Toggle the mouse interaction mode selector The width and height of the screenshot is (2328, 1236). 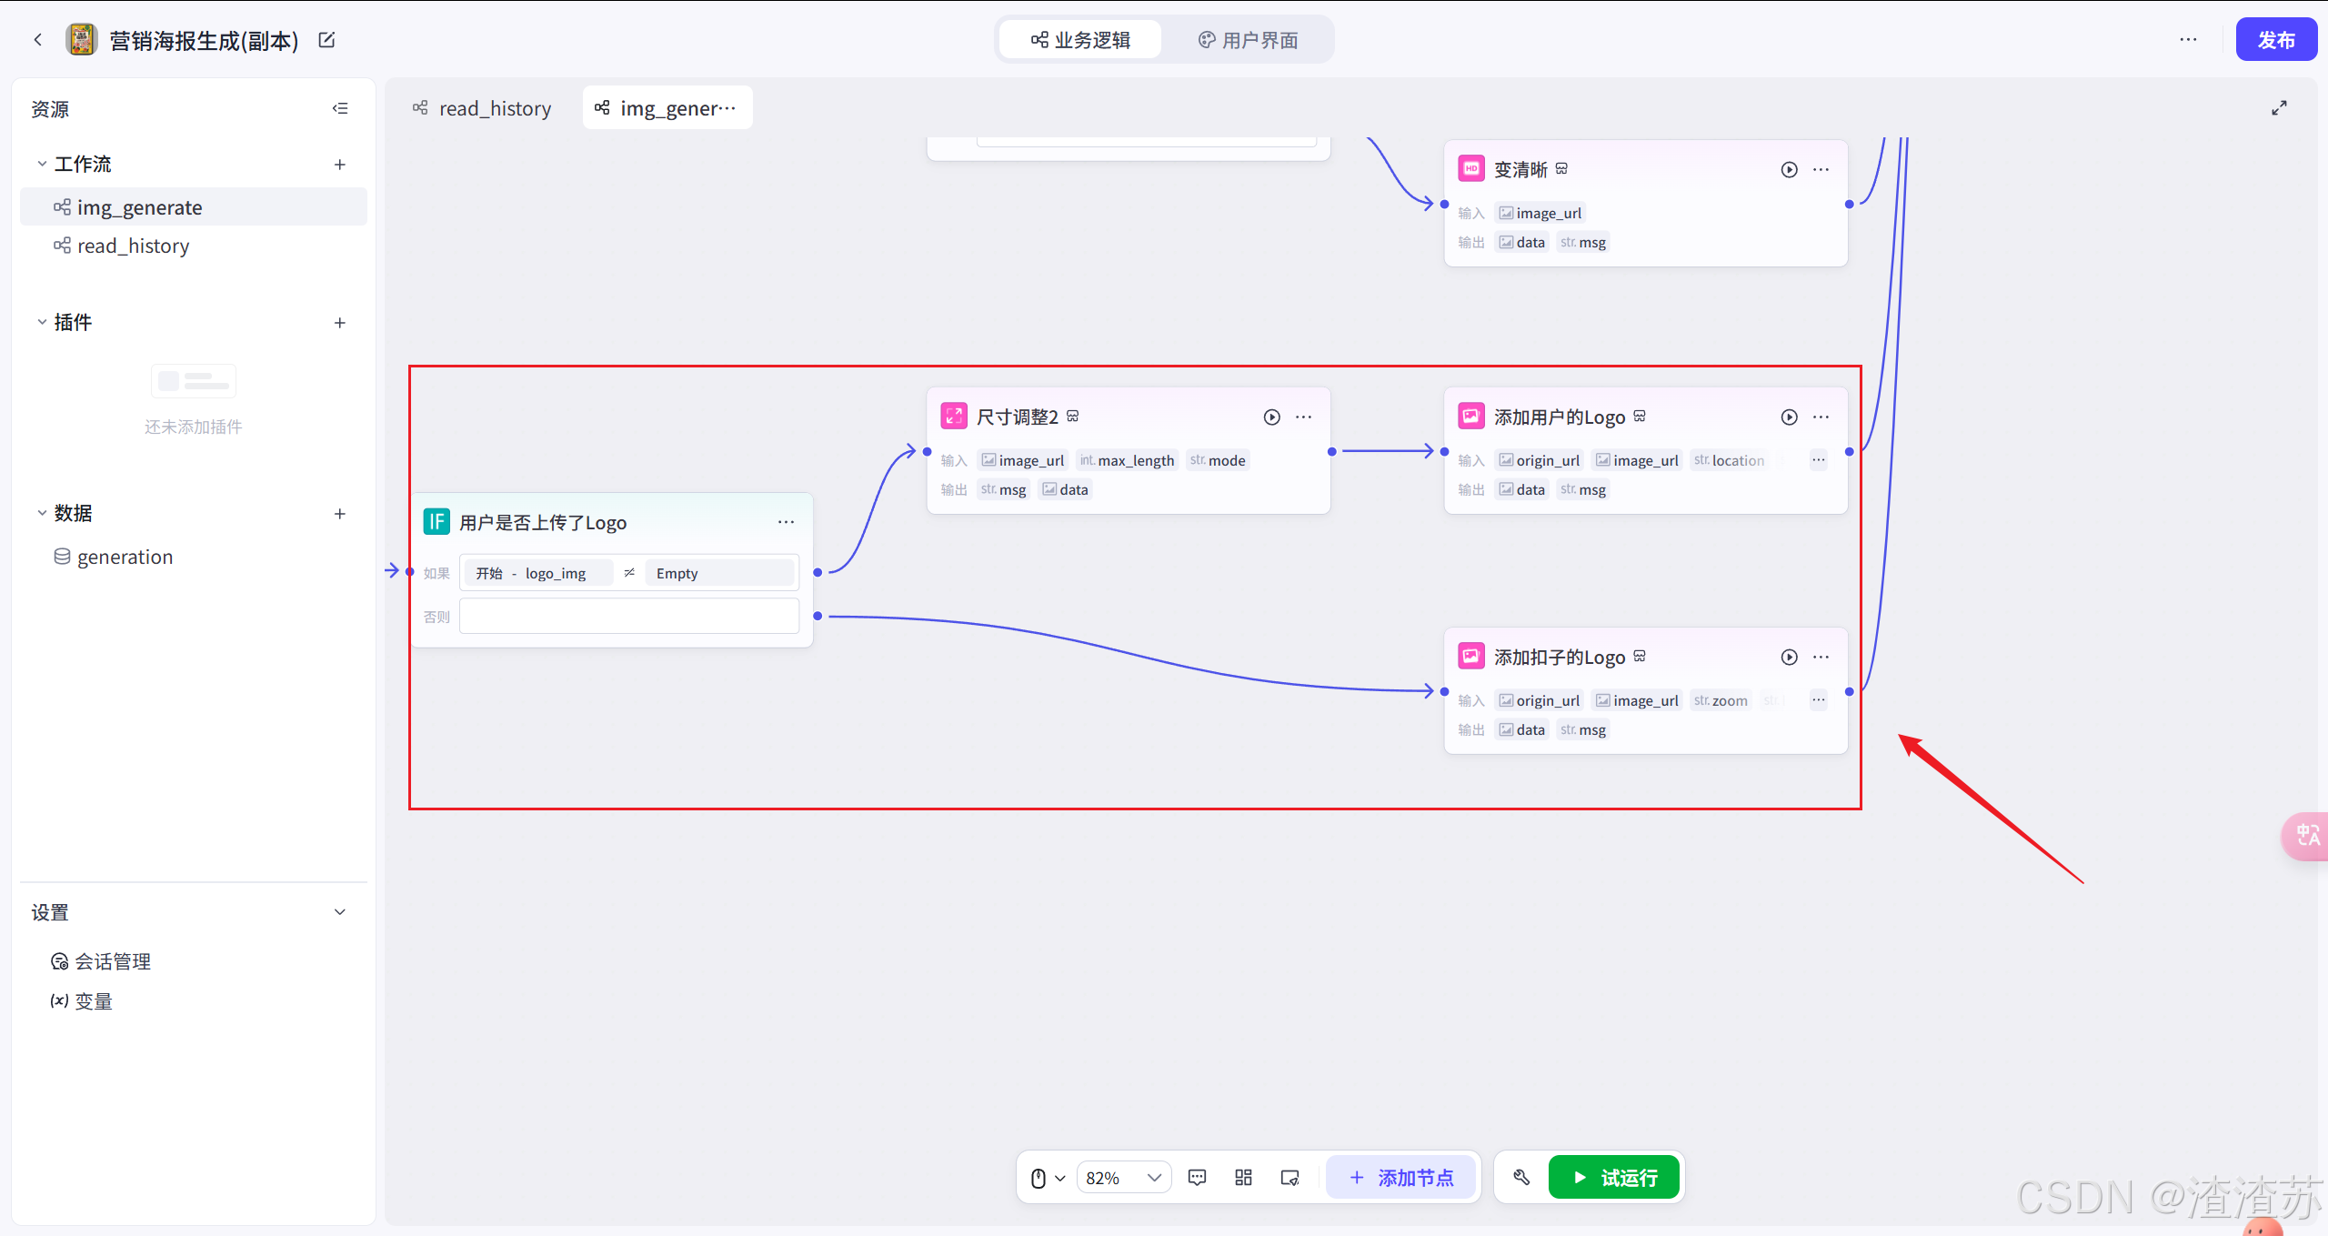[x=1047, y=1178]
